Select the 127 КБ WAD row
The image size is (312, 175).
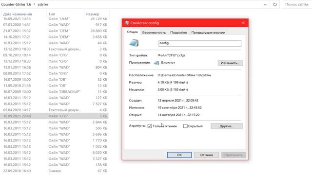click(x=54, y=98)
